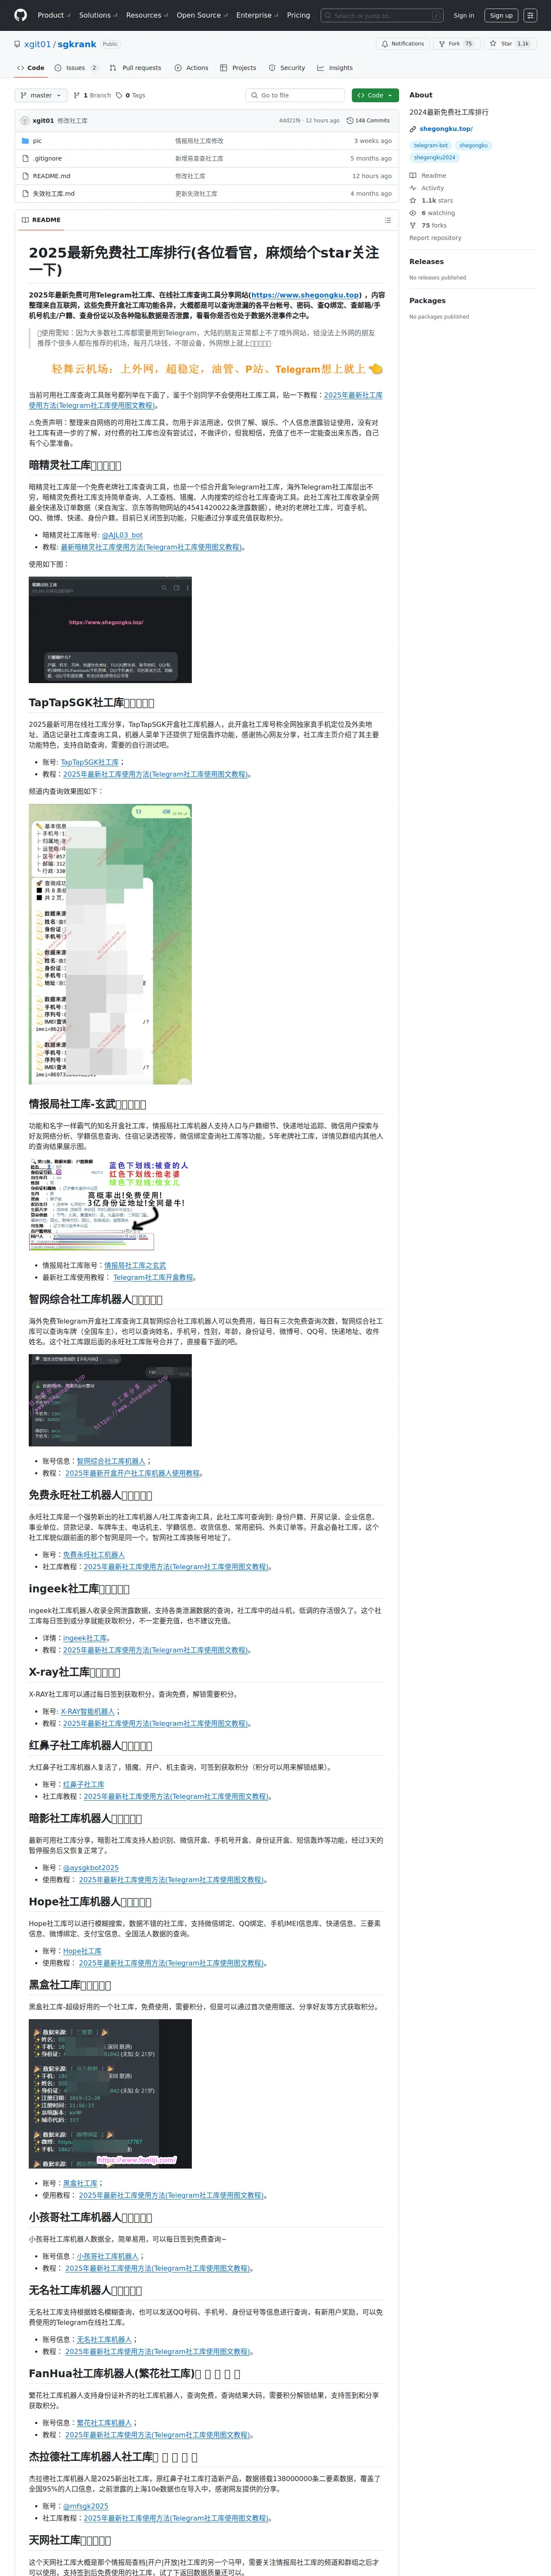Open the .gitignore file
The width and height of the screenshot is (551, 2576).
[x=47, y=158]
